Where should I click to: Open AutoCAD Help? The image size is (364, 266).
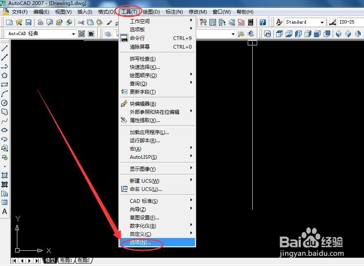coord(263,21)
